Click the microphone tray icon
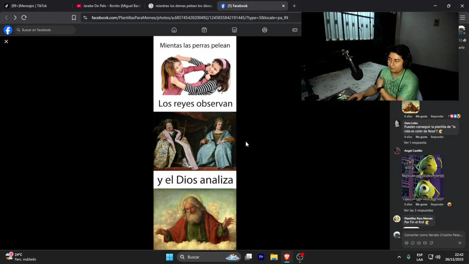 click(409, 257)
